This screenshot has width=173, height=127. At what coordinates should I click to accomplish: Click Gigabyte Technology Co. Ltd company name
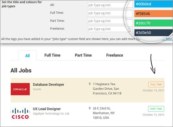coord(51,114)
